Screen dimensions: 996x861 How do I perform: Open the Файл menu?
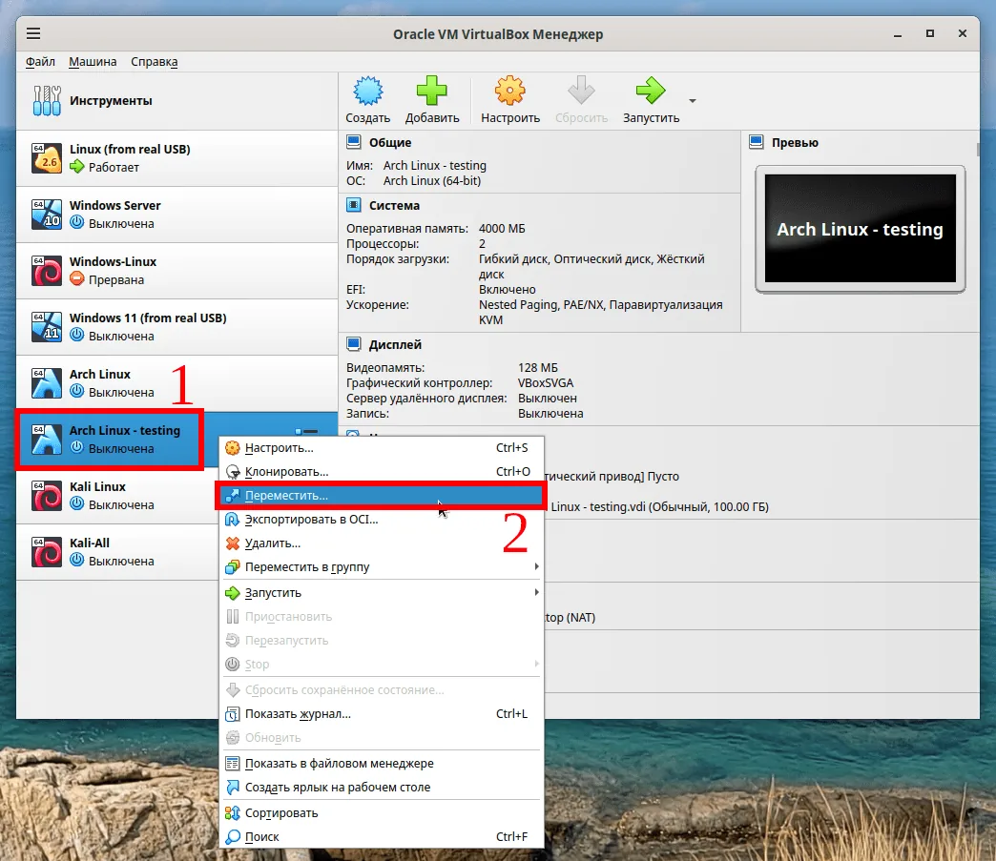point(40,62)
